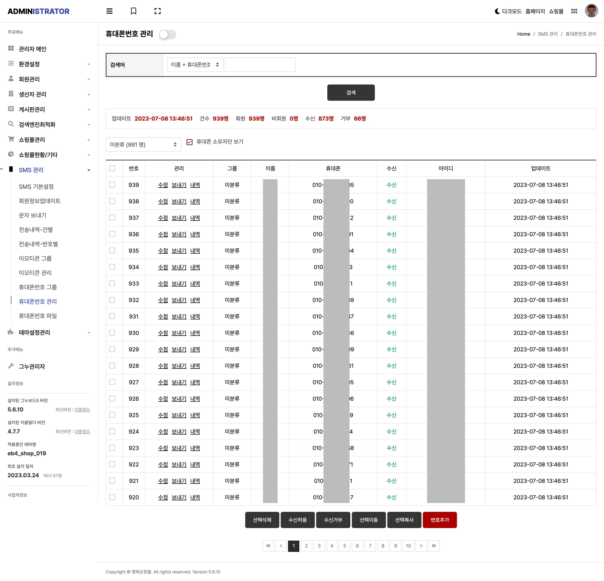Open the user avatar profile
Screen dimensions: 604x581
point(592,11)
